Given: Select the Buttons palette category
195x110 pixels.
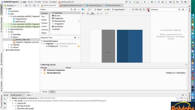Looking at the screenshot, I should point(44,20).
